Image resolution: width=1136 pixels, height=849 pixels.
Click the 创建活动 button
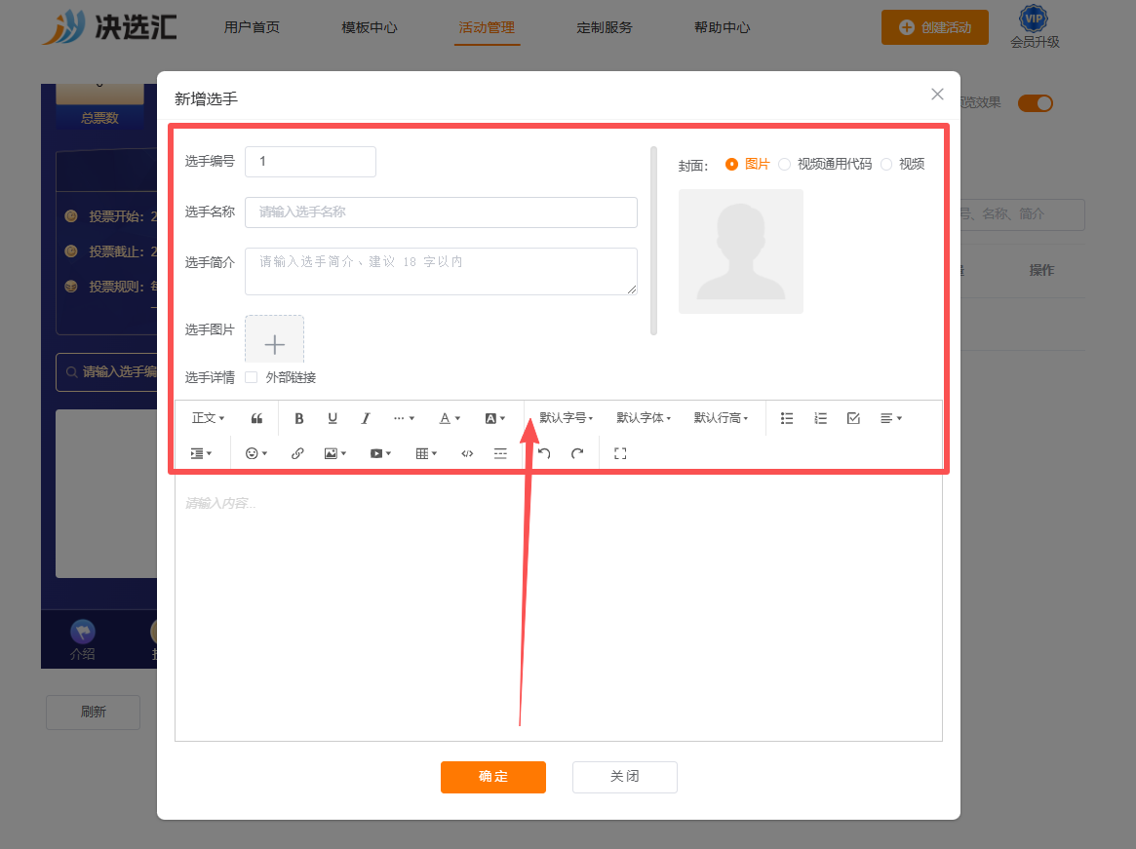[934, 27]
